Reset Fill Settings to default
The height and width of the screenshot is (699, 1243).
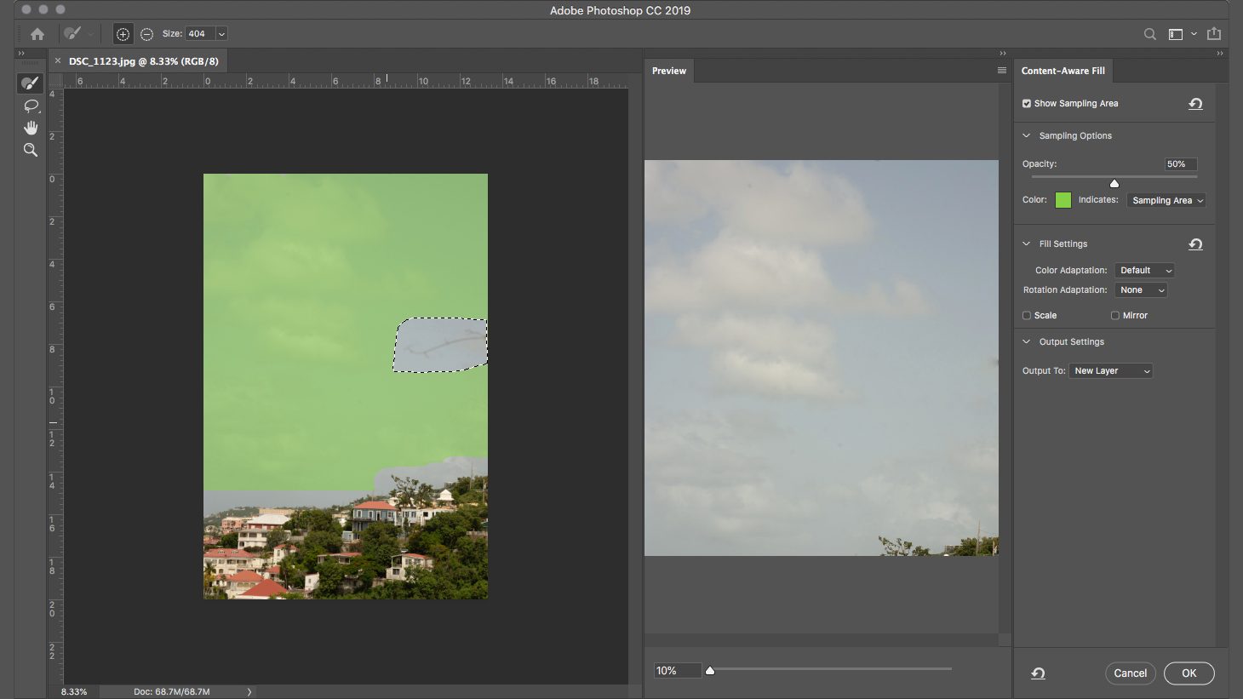coord(1195,244)
